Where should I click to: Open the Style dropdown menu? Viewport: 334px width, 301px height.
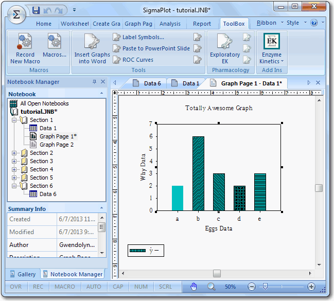click(296, 23)
